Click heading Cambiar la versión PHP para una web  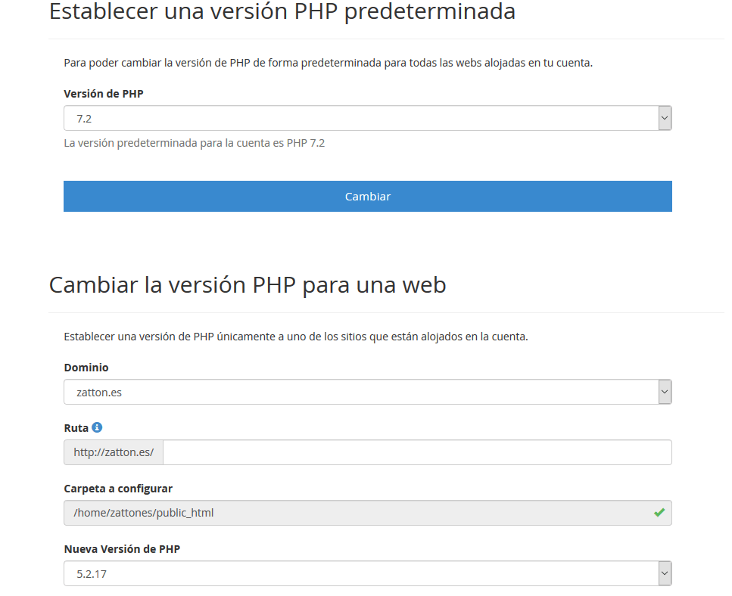click(x=248, y=285)
